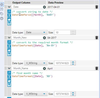Image resolution: width=100 pixels, height=98 pixels.
Task: Open the Navigation icon in the sidebar
Action: [2, 9]
